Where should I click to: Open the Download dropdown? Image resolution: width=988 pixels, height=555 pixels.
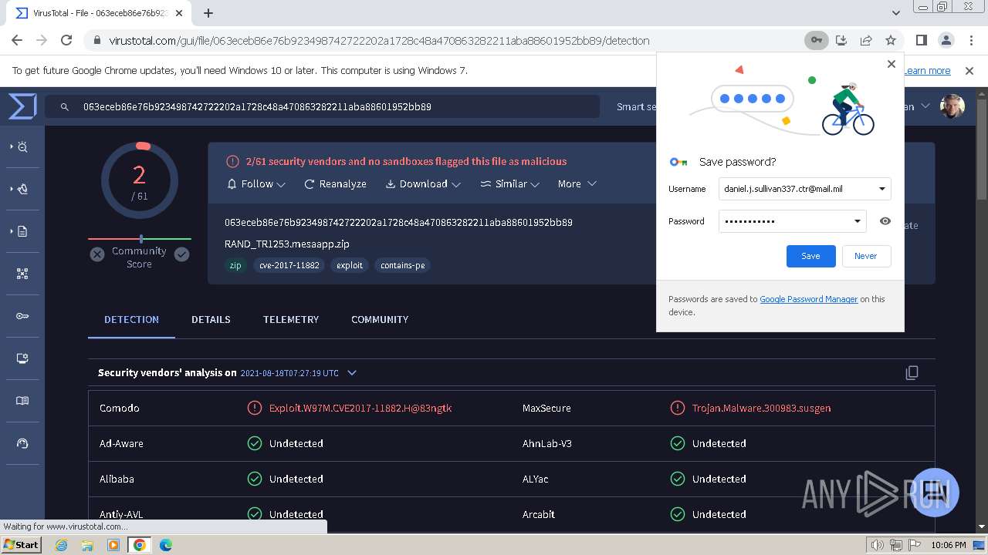pos(423,184)
